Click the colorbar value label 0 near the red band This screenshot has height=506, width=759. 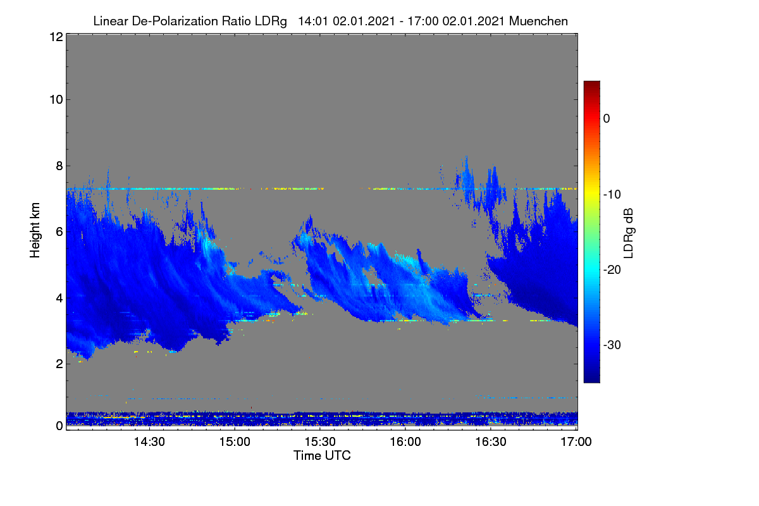[x=607, y=118]
